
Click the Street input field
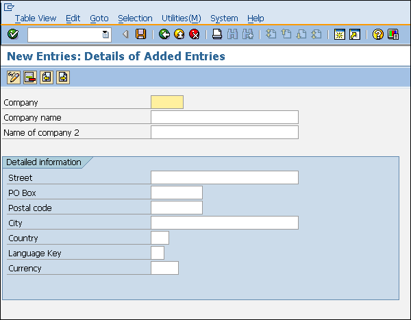coord(224,178)
